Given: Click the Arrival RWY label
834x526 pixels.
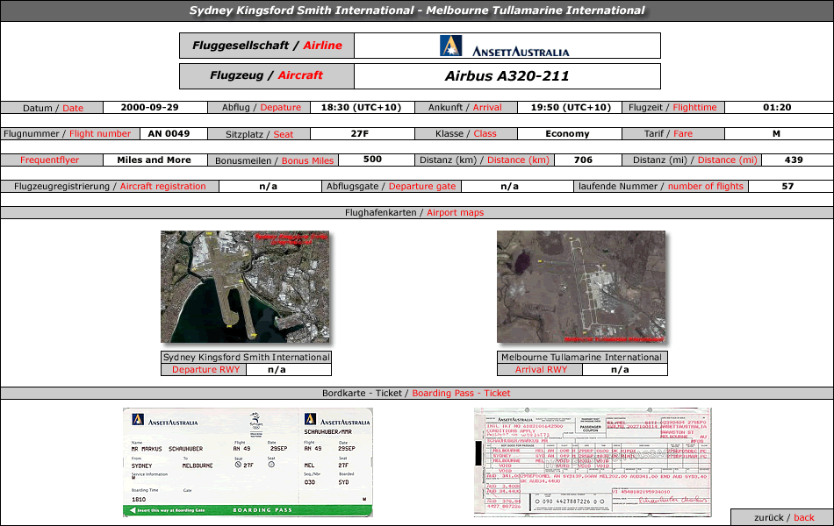Looking at the screenshot, I should click(541, 369).
